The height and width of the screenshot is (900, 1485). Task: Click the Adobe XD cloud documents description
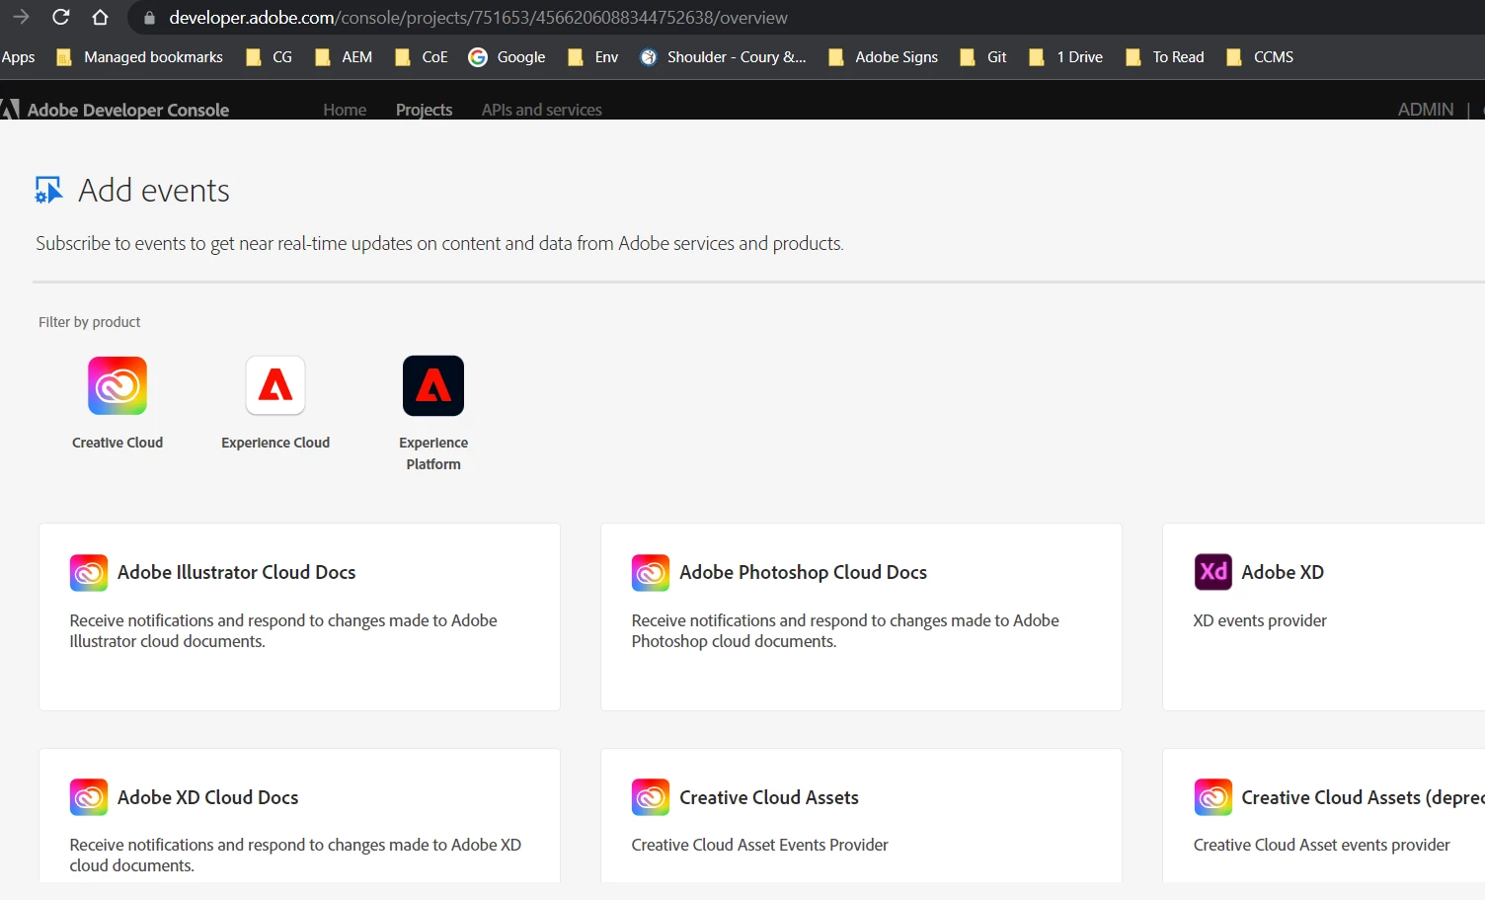coord(295,855)
